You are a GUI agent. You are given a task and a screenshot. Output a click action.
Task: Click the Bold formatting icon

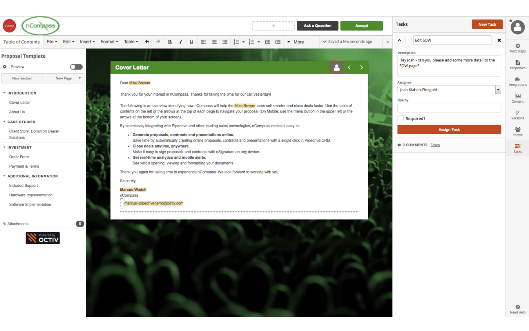170,42
